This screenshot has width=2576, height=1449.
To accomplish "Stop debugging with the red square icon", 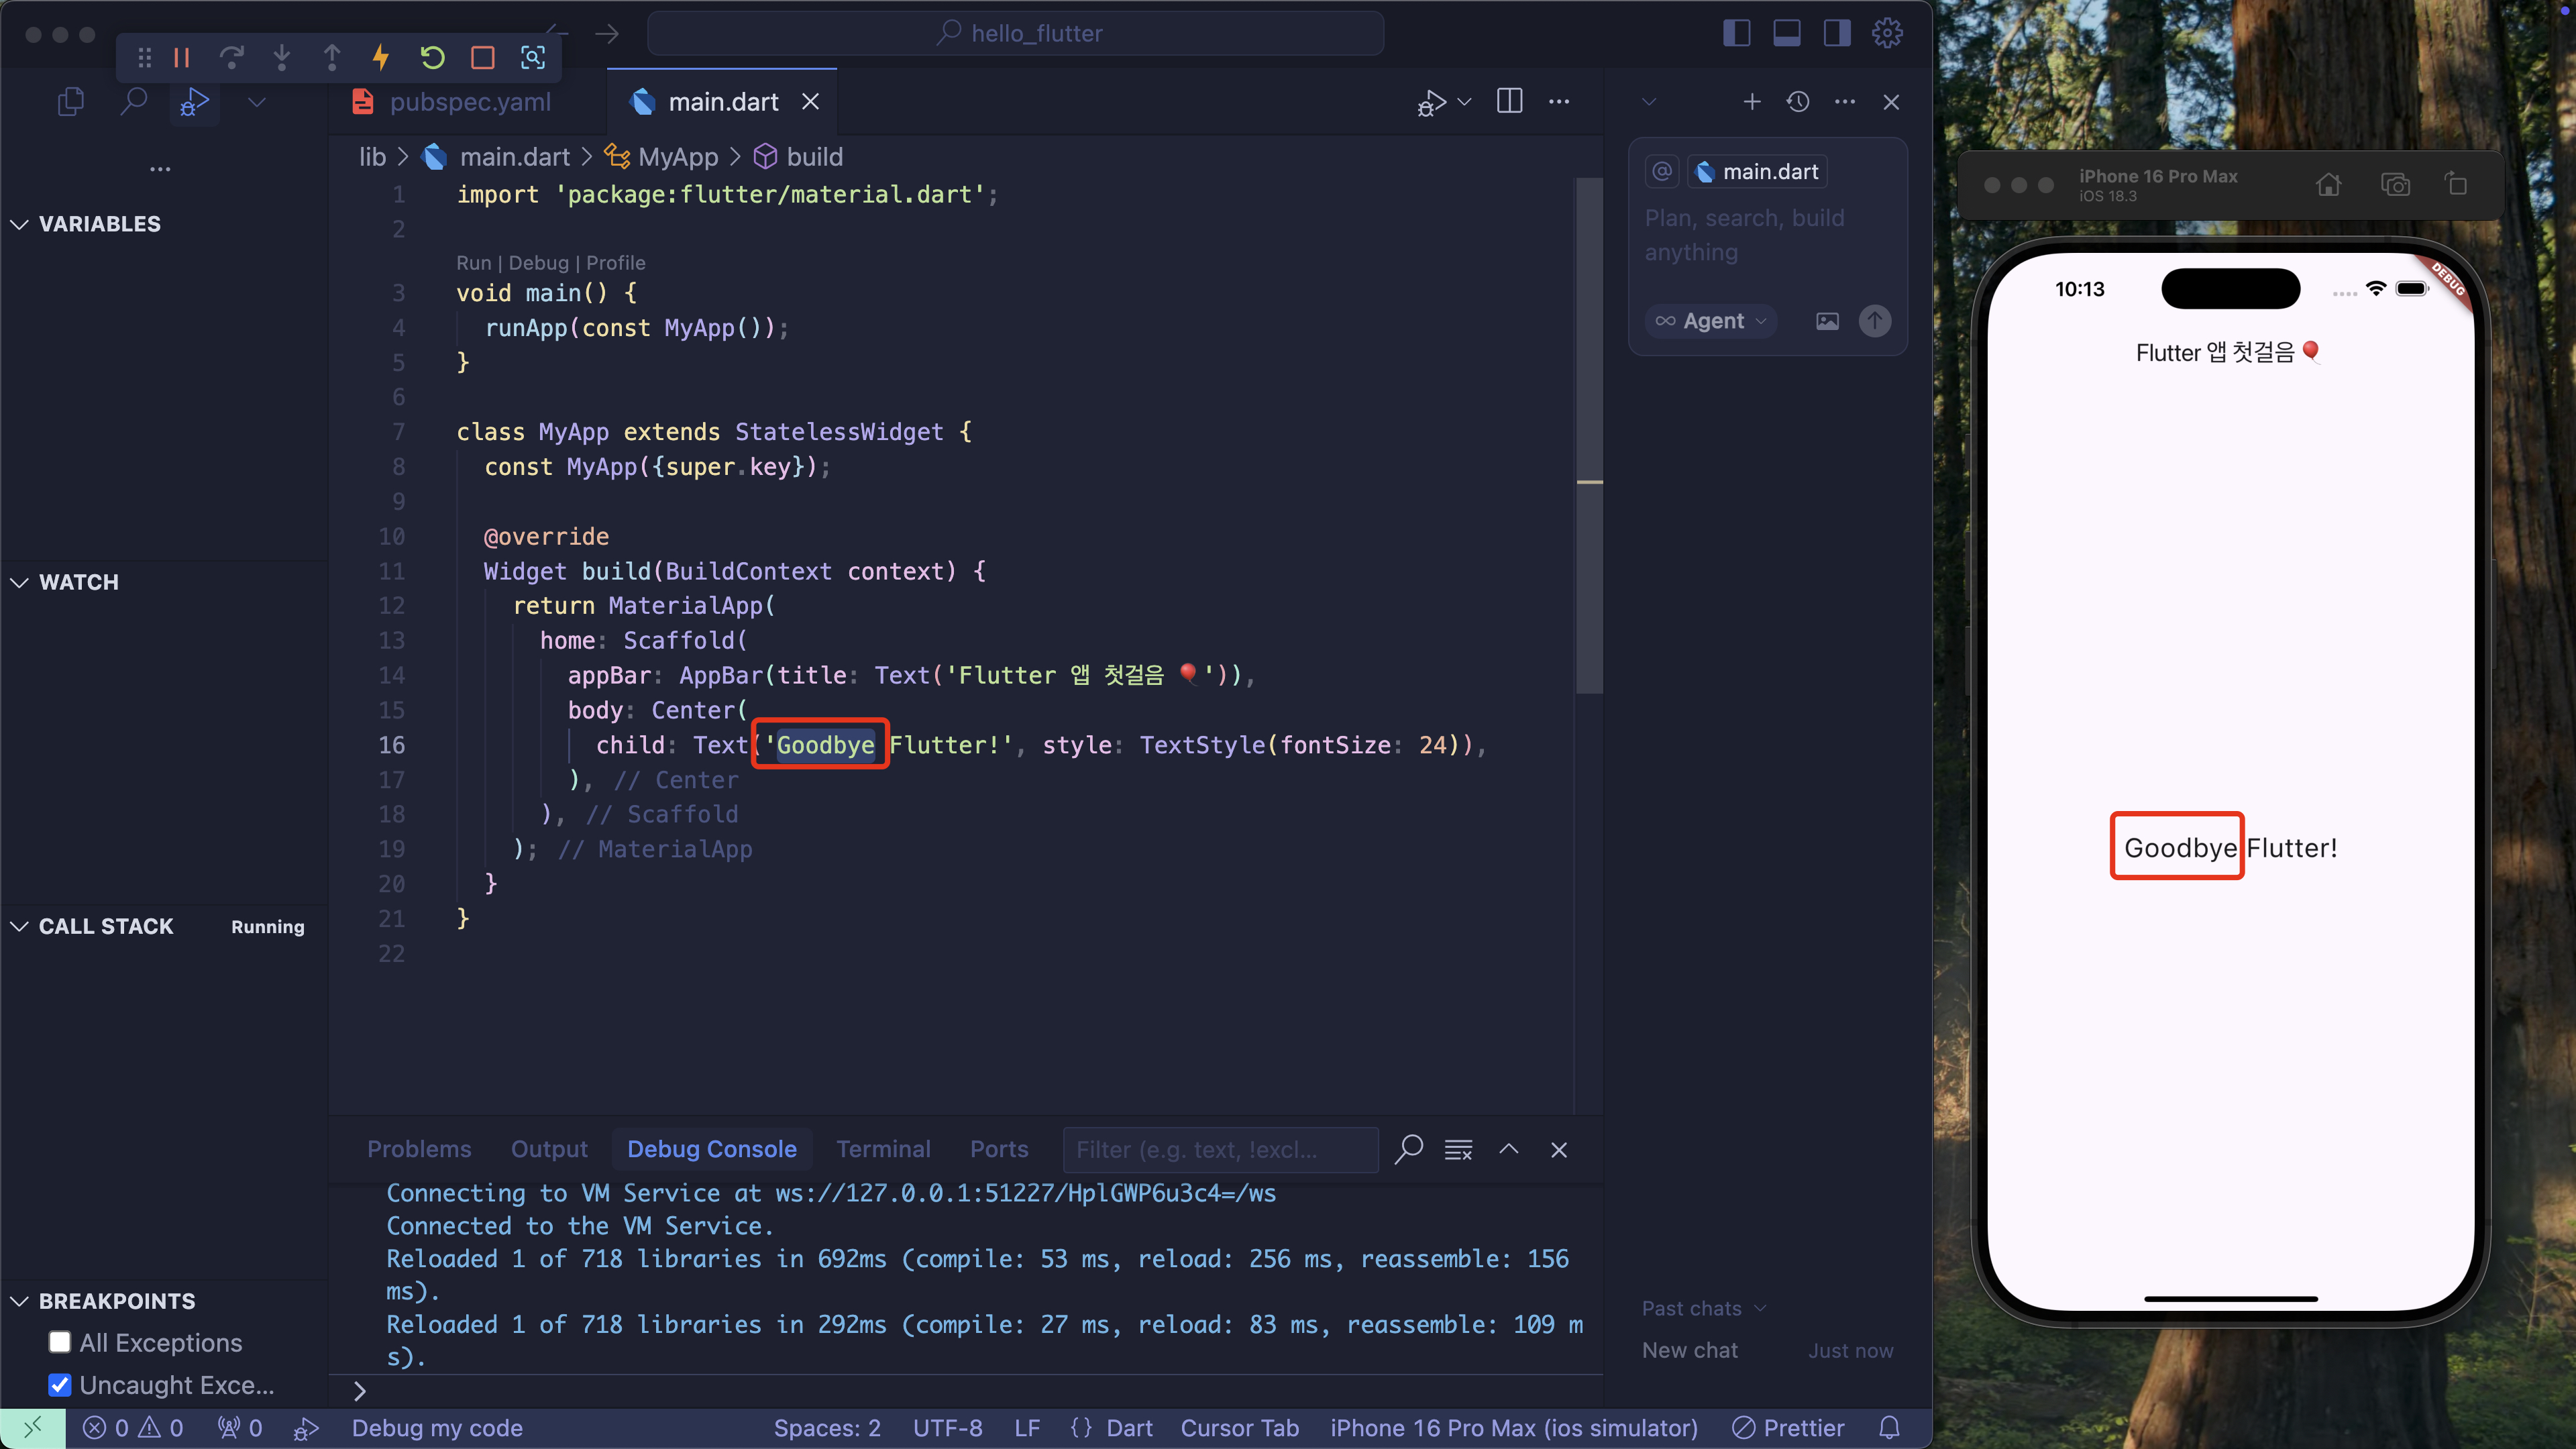I will [483, 58].
